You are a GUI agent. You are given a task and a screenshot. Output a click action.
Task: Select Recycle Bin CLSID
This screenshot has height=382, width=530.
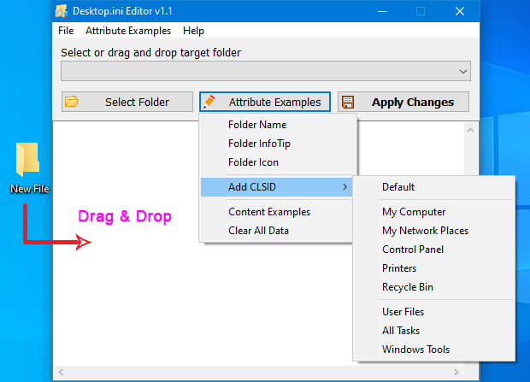(x=407, y=287)
